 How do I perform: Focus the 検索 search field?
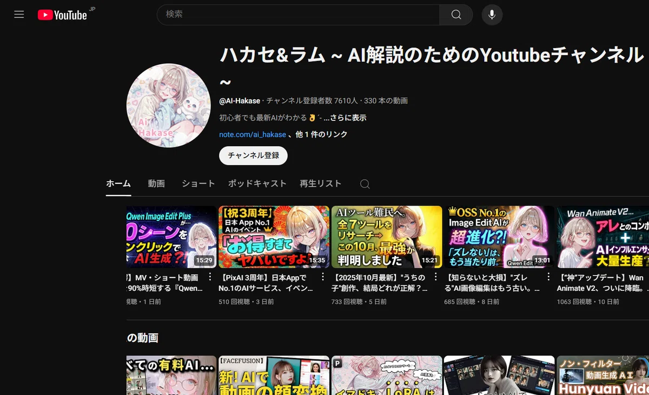coord(298,15)
